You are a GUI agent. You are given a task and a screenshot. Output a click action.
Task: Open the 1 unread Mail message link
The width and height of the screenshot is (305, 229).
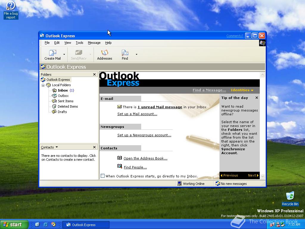click(160, 107)
